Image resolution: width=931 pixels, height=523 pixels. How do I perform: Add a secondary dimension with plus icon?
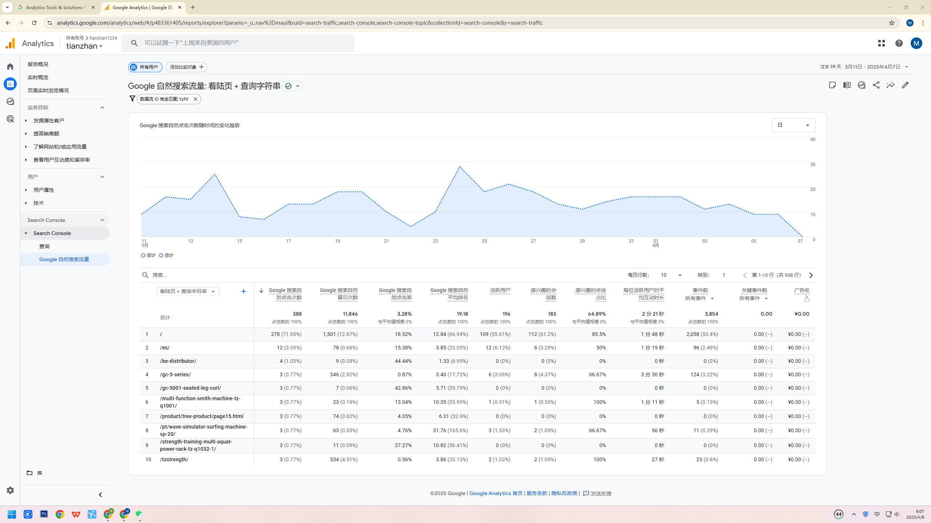point(244,291)
